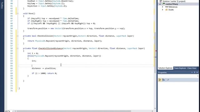Click the 'while(Physics2D.Raycast' line
200x112 pixels.
[x=64, y=56]
